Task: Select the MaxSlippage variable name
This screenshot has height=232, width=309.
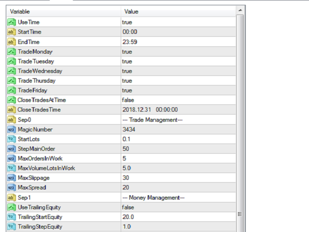Action: click(x=34, y=178)
